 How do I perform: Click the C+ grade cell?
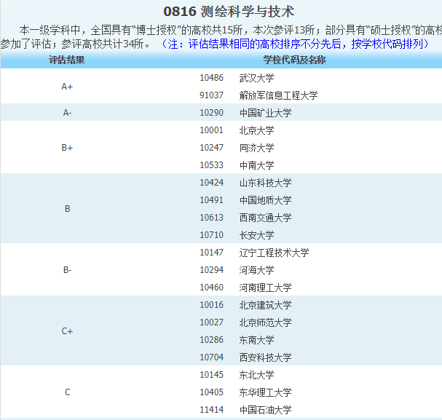67,331
